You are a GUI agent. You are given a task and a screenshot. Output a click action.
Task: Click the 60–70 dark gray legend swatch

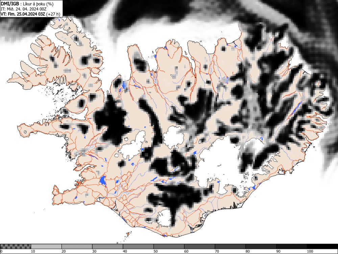[200, 247]
